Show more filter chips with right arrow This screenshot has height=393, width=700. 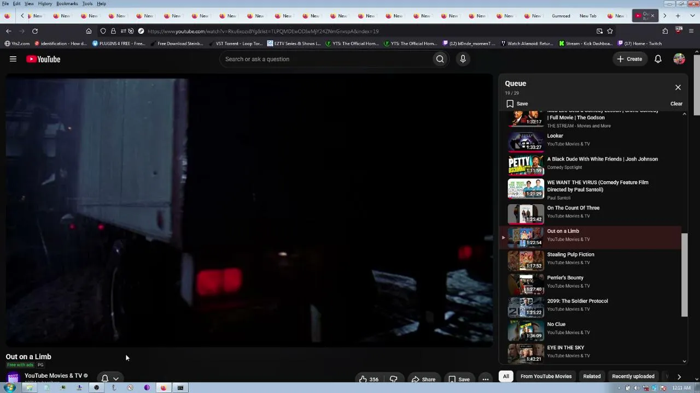(x=679, y=376)
